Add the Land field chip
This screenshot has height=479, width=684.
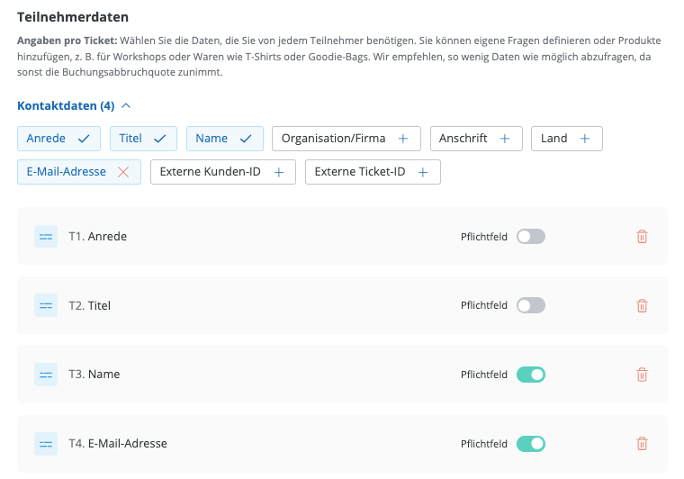(x=566, y=139)
